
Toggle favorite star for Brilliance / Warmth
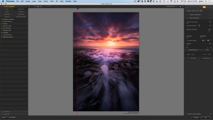2,19
